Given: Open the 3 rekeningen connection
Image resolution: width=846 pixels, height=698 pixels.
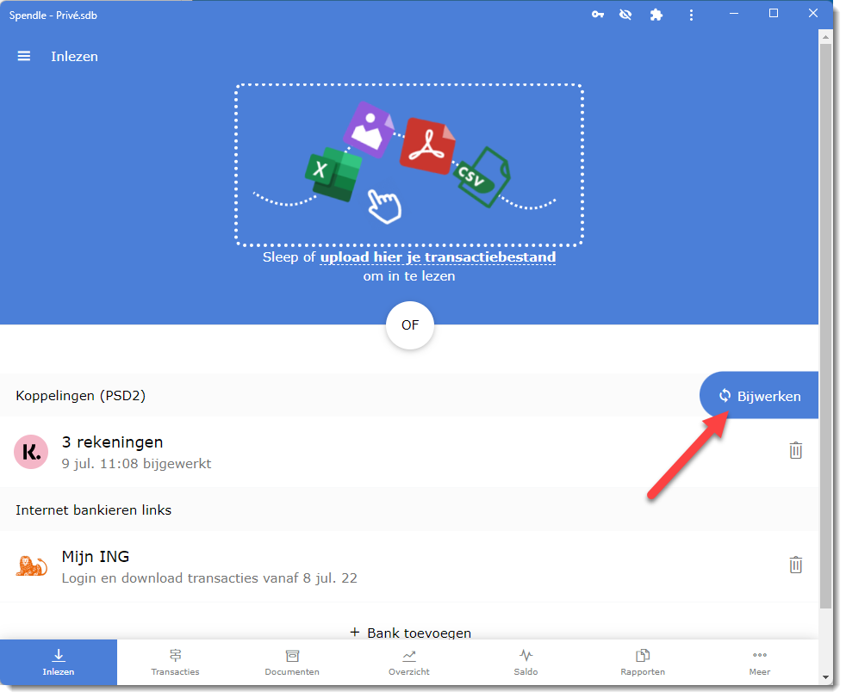Looking at the screenshot, I should (409, 452).
